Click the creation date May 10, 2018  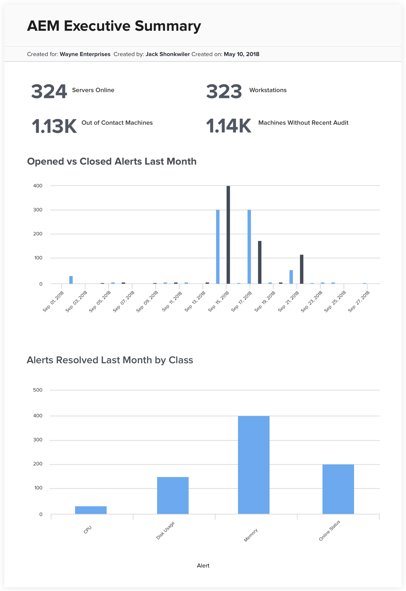(242, 54)
